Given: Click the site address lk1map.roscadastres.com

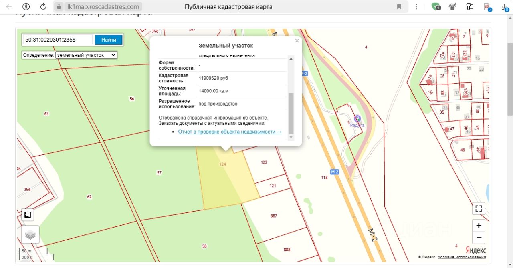Looking at the screenshot, I should (103, 7).
